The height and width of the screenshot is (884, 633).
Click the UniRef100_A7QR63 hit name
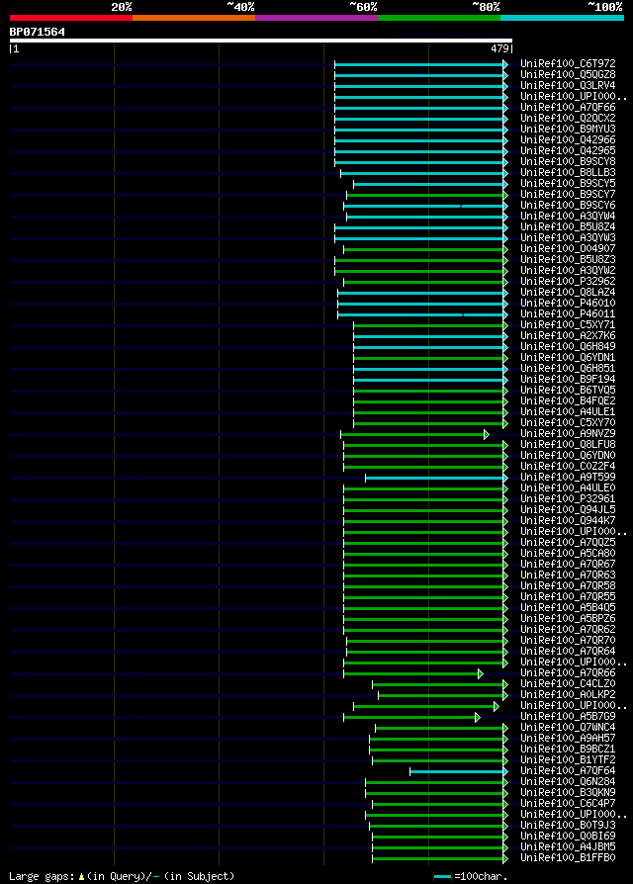pyautogui.click(x=568, y=575)
